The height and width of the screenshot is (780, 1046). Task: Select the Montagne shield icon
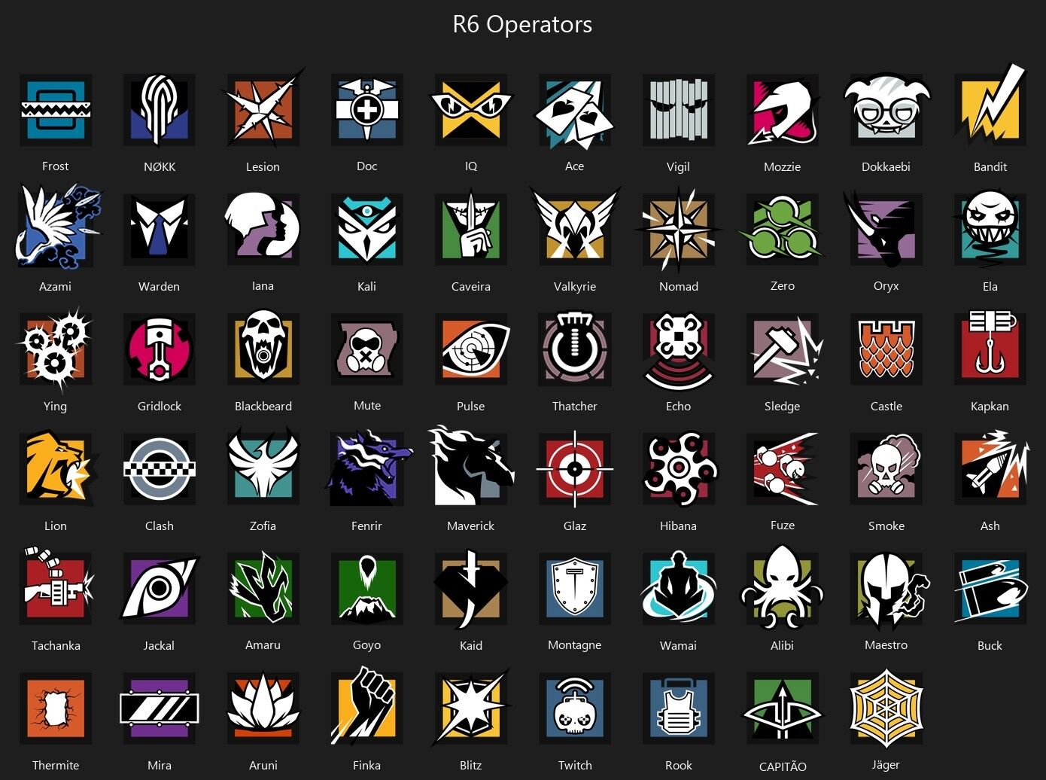[x=575, y=588]
